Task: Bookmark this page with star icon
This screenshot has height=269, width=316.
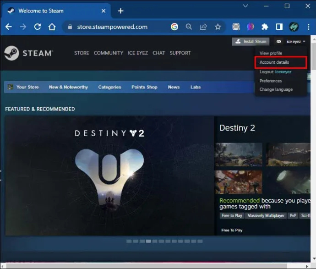Action: 218,27
